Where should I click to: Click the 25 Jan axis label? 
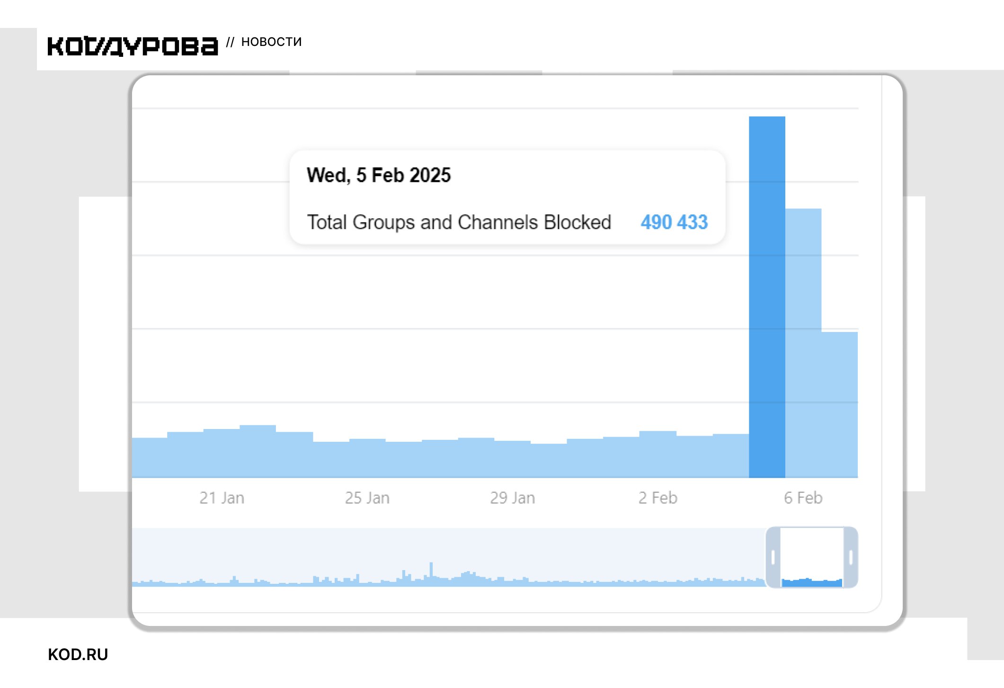(x=367, y=498)
